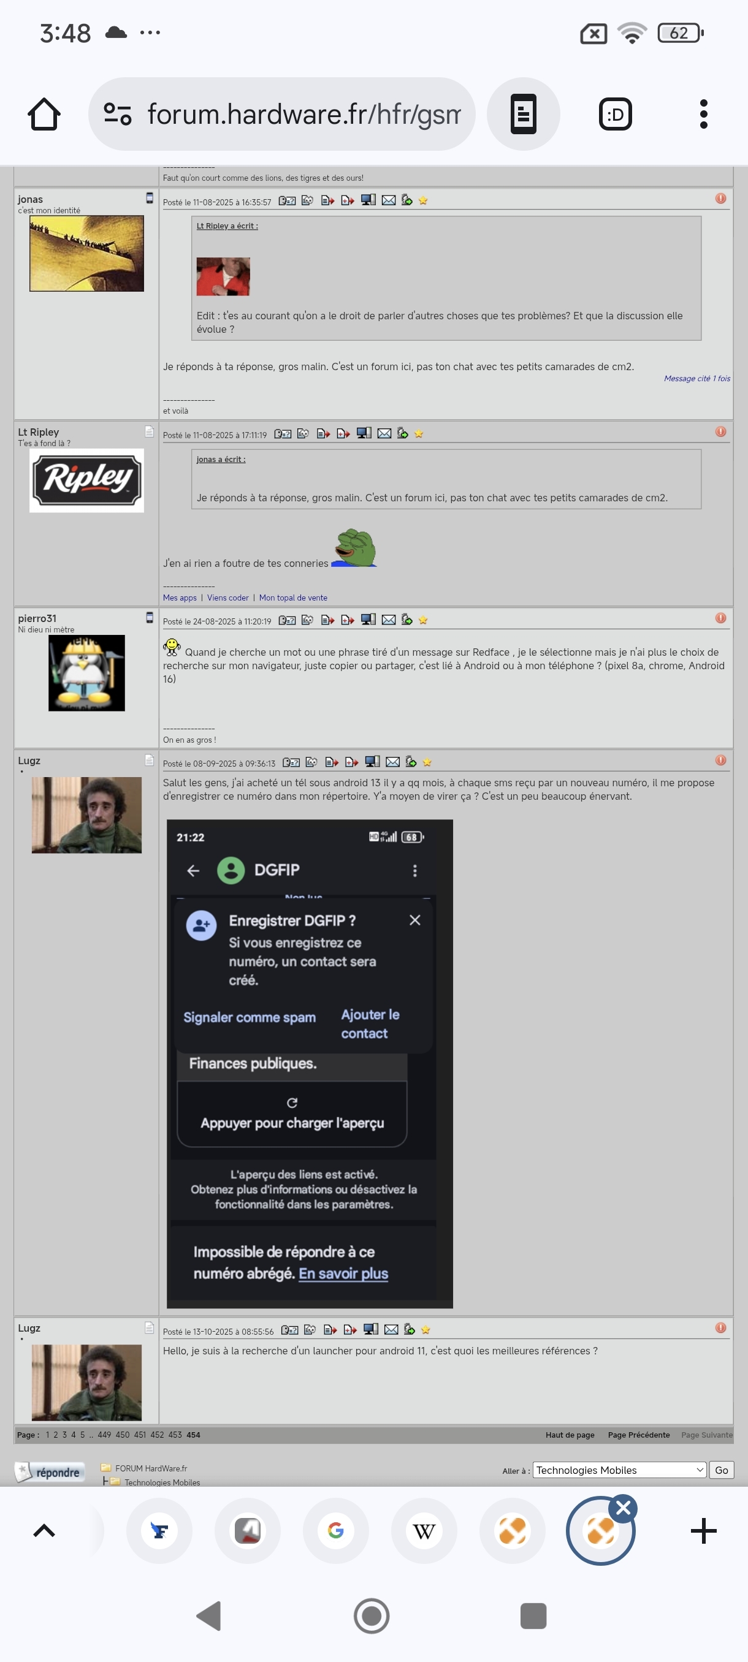Open site settings icon in address bar
The height and width of the screenshot is (1662, 748).
118,114
